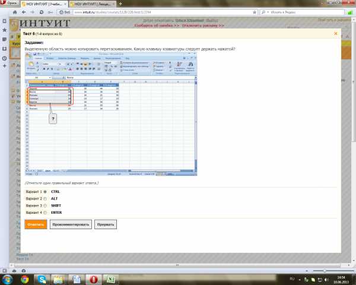Click the Excel screenshot image in question

(x=111, y=114)
